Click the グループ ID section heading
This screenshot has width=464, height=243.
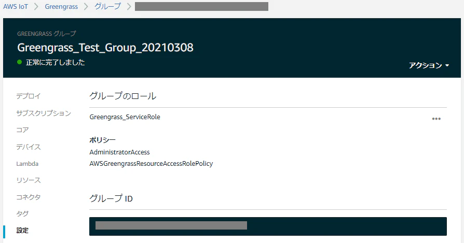coord(111,198)
